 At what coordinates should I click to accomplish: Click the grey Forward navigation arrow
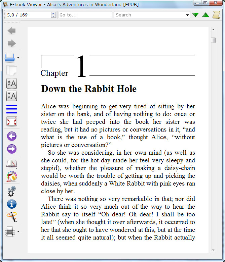click(x=11, y=44)
